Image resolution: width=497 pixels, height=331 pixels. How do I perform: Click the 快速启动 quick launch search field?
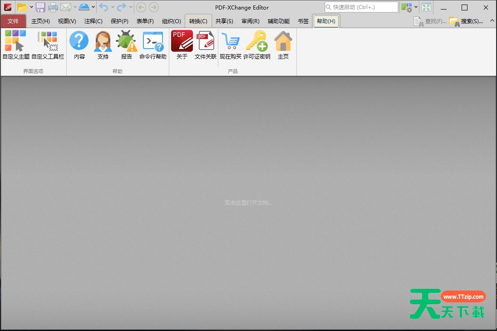(x=361, y=7)
